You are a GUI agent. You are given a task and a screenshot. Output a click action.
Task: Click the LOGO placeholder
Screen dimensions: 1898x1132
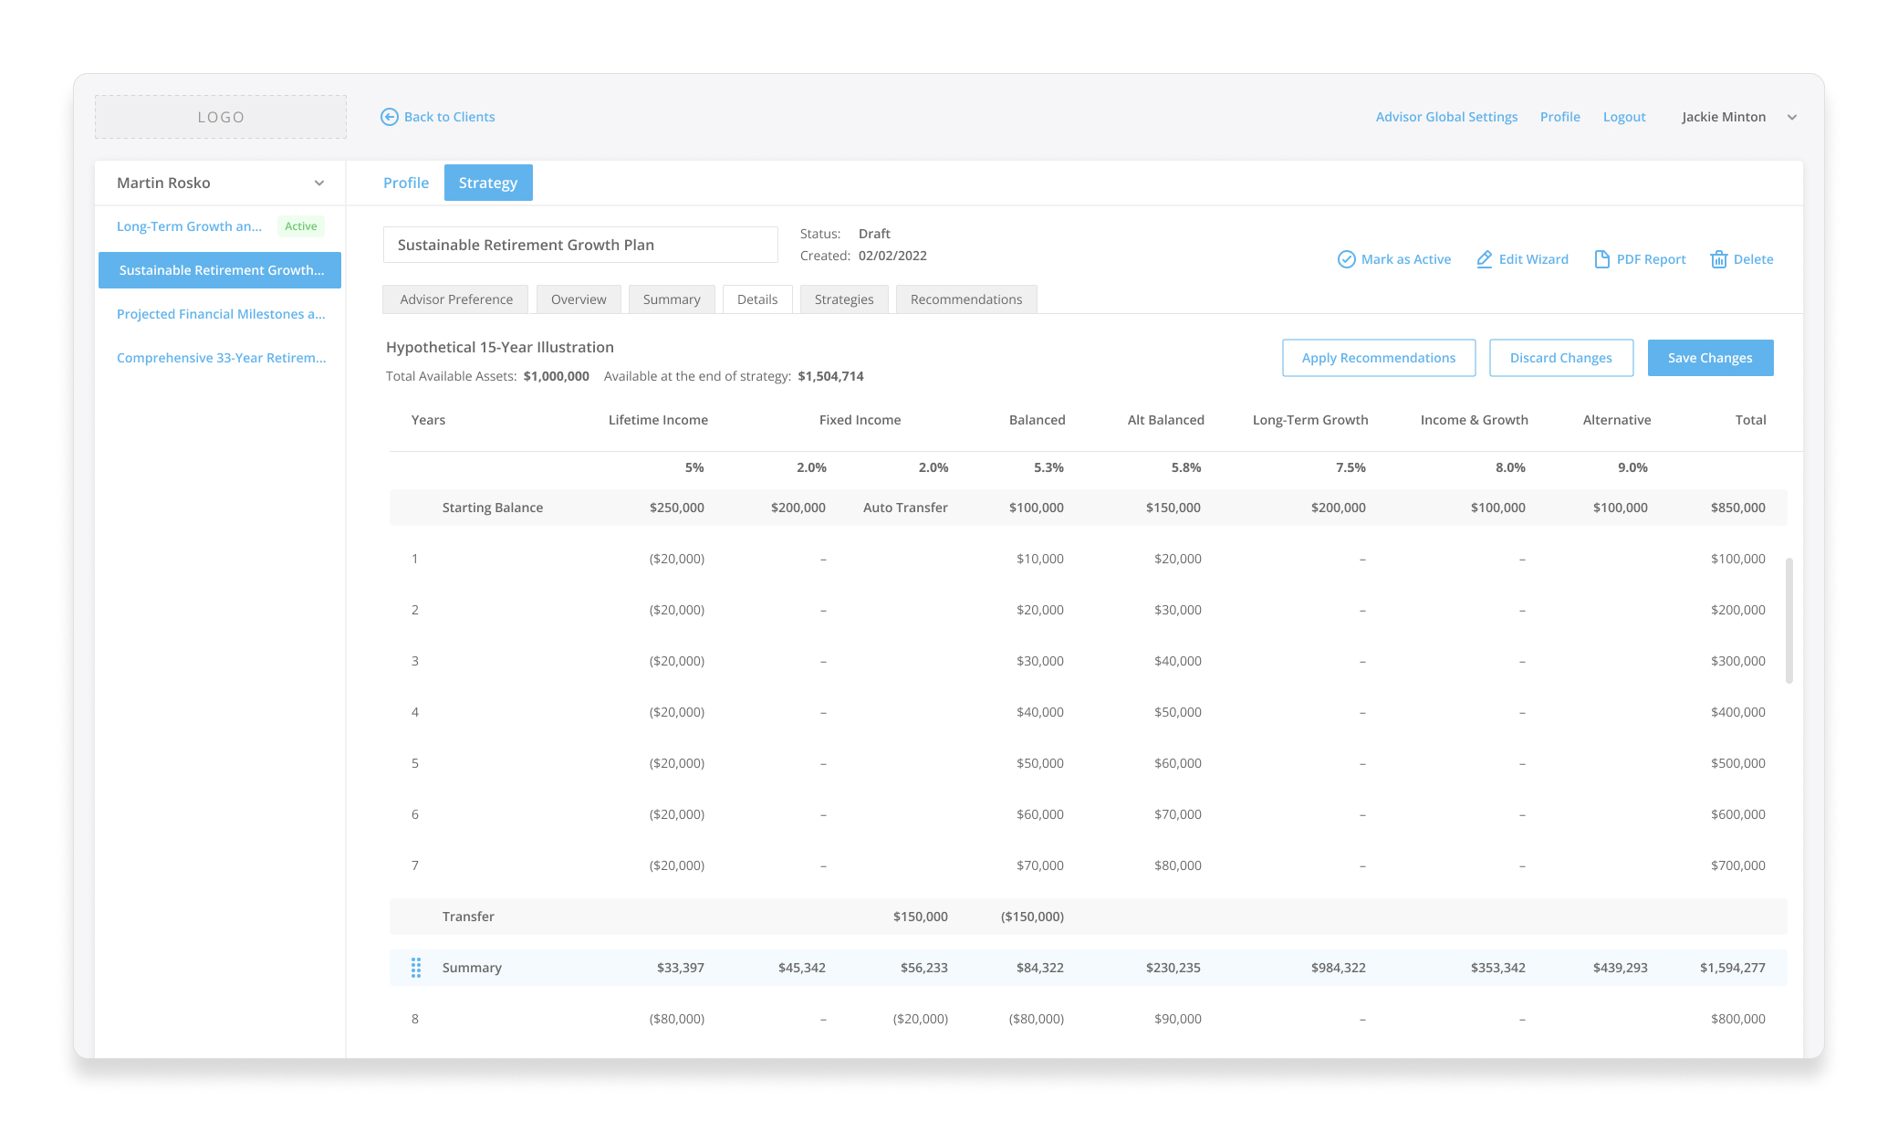[221, 117]
